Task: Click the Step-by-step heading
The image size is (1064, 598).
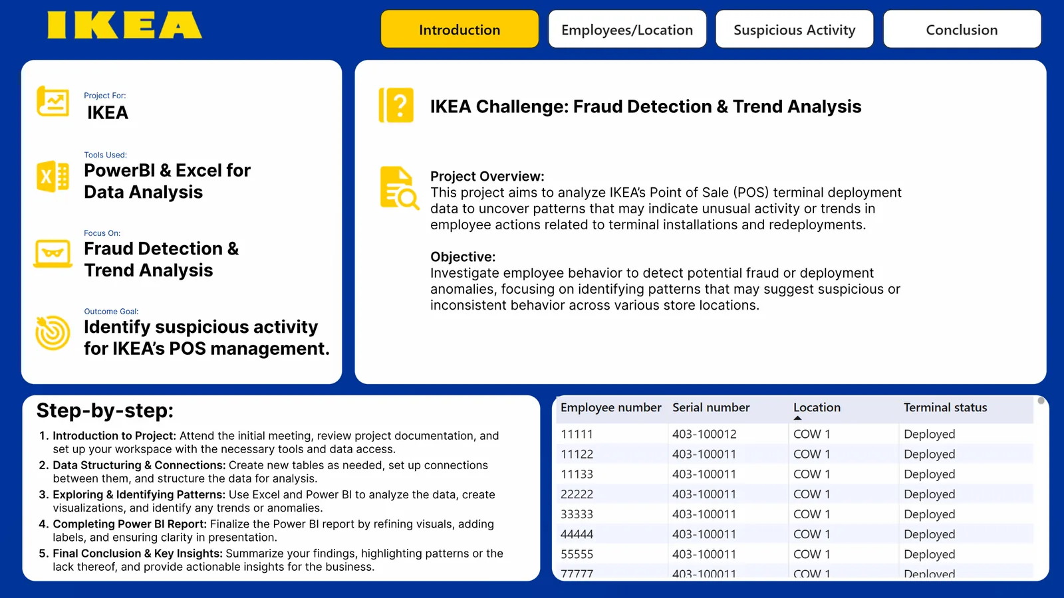Action: 105,411
